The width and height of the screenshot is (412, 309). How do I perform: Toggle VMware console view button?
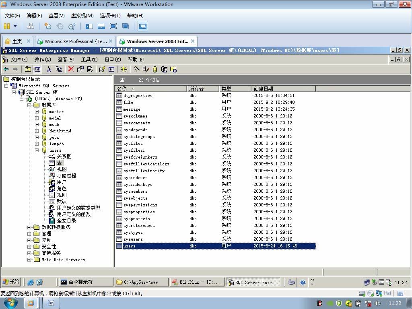[143, 26]
